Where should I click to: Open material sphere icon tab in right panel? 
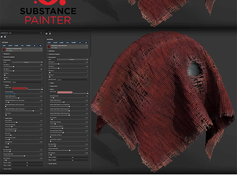pos(50,33)
